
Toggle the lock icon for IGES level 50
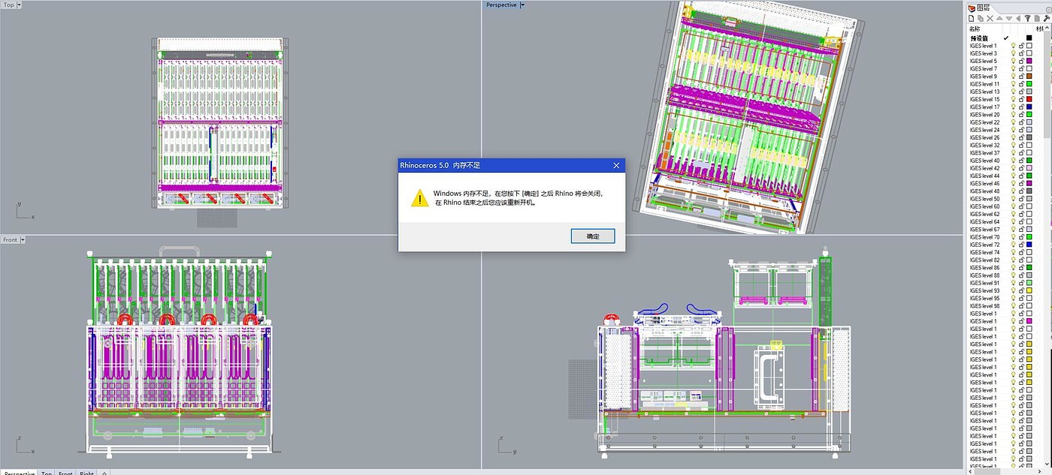click(x=1021, y=199)
